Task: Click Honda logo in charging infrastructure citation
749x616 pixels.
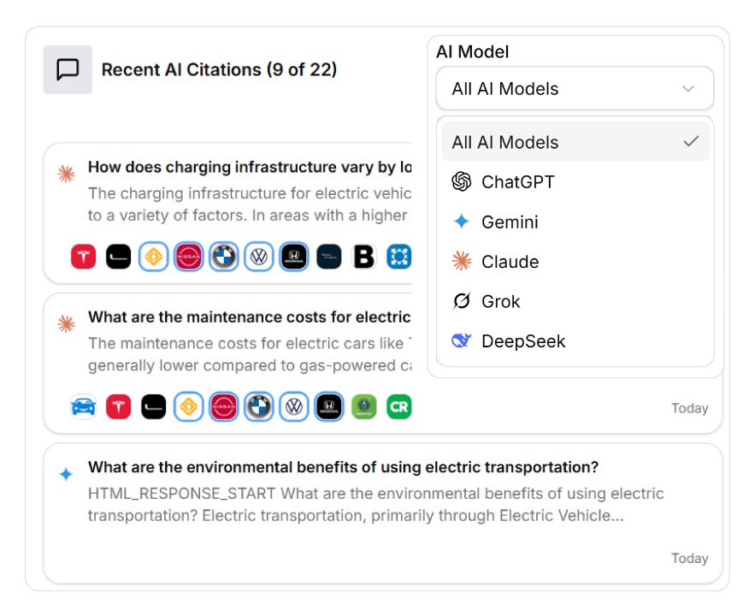Action: tap(293, 257)
